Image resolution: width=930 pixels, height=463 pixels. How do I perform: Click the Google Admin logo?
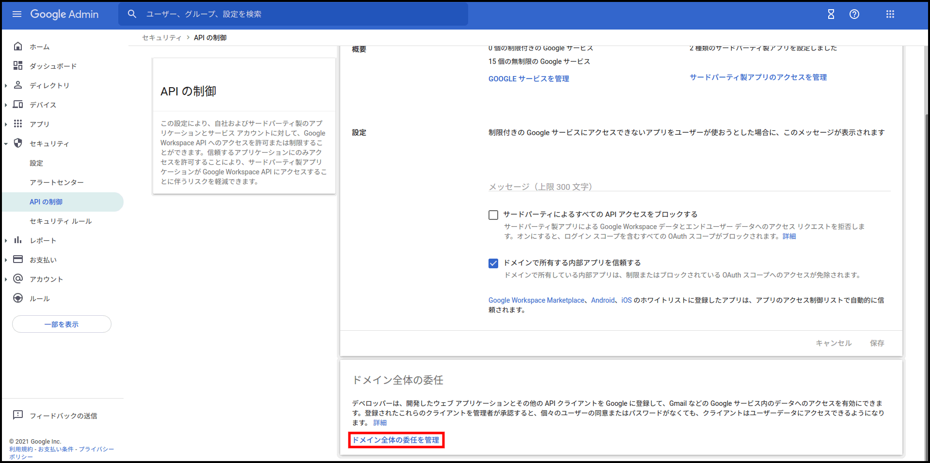64,14
